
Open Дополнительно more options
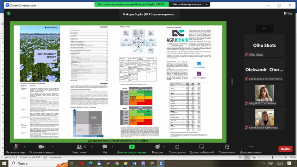click(x=251, y=149)
